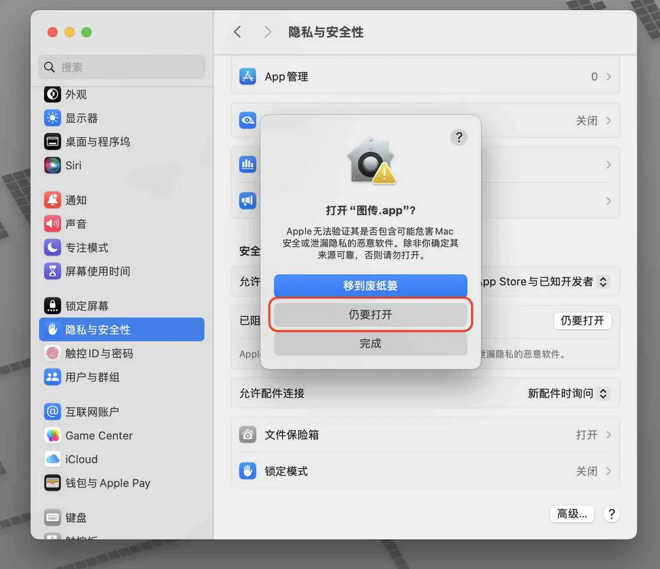Click the 文件保险箱 FileVault icon

248,435
